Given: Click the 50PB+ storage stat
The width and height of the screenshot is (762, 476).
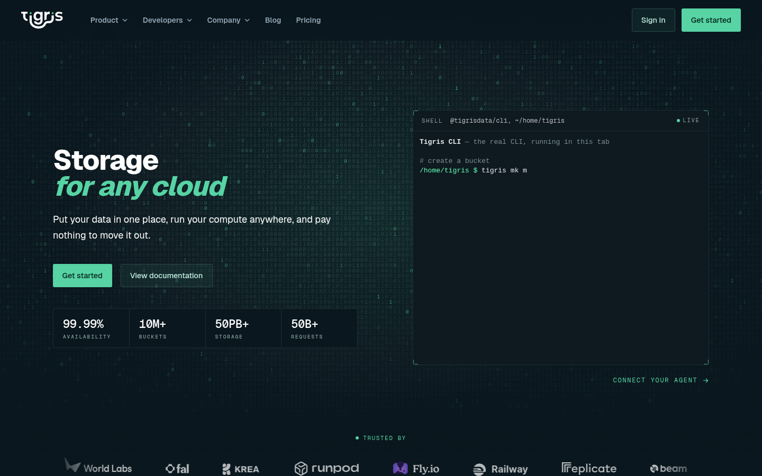Looking at the screenshot, I should pyautogui.click(x=243, y=328).
